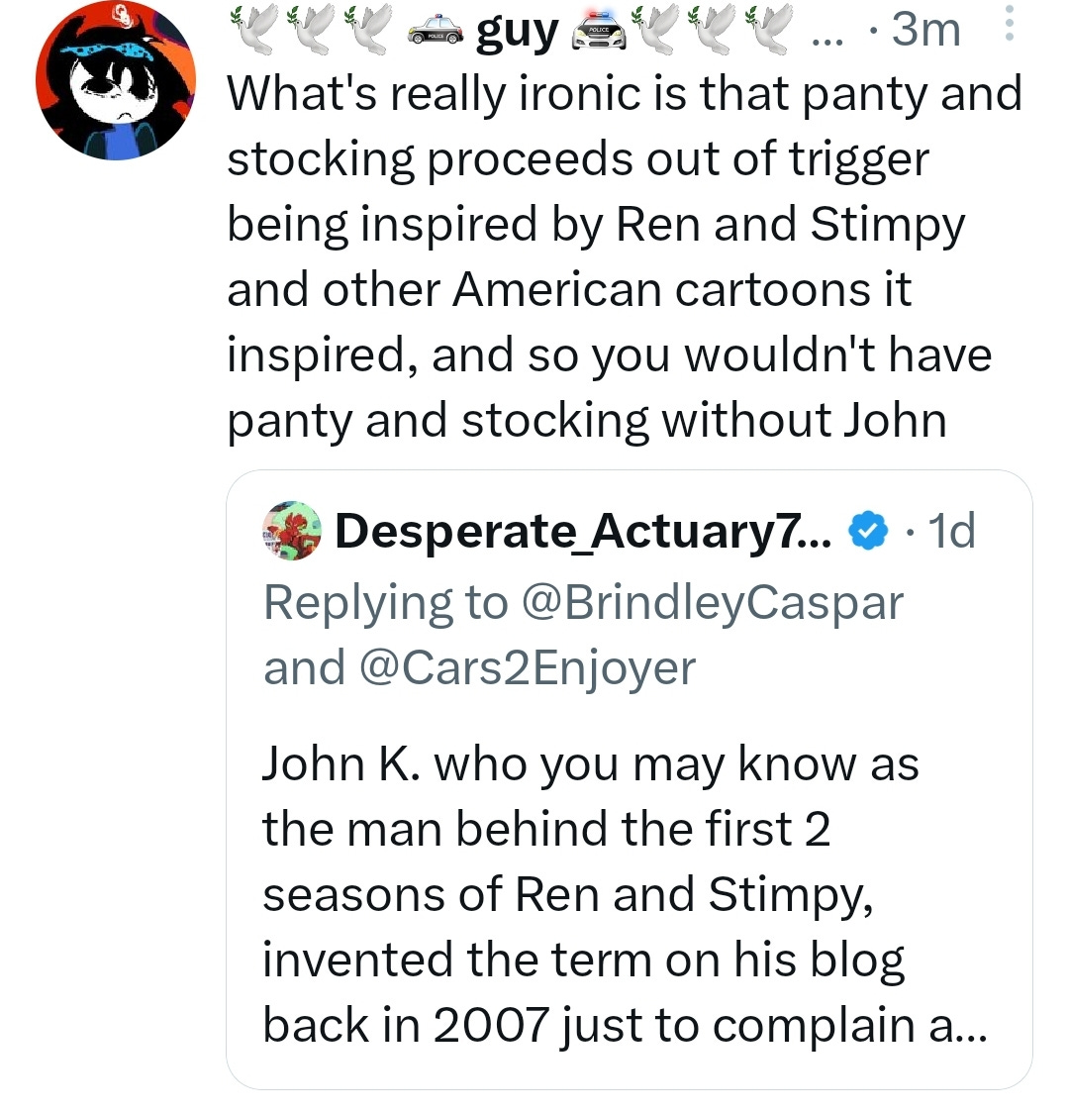Tap the 'Replying to' line in the quote
This screenshot has width=1069, height=1113.
point(583,636)
